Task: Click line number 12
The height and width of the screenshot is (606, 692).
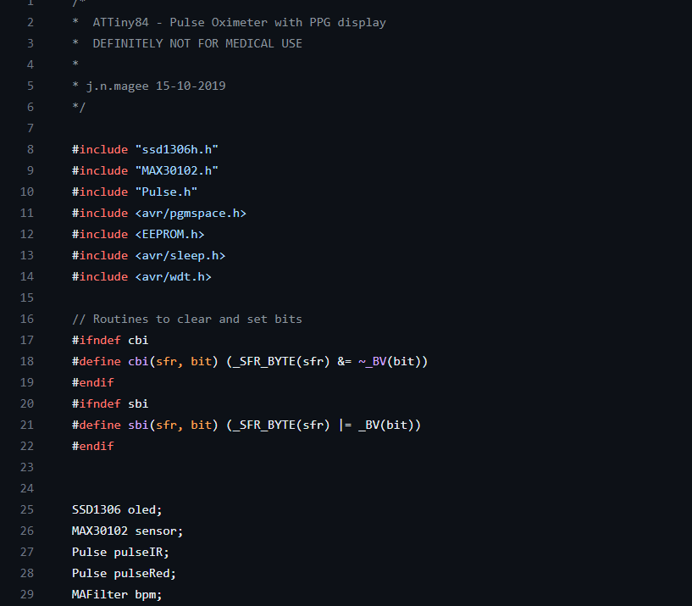Action: click(x=26, y=234)
